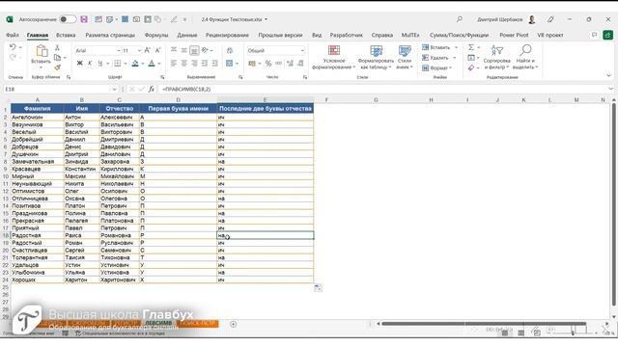Image resolution: width=618 pixels, height=347 pixels.
Task: Switch to the Данные tab
Action: click(186, 35)
